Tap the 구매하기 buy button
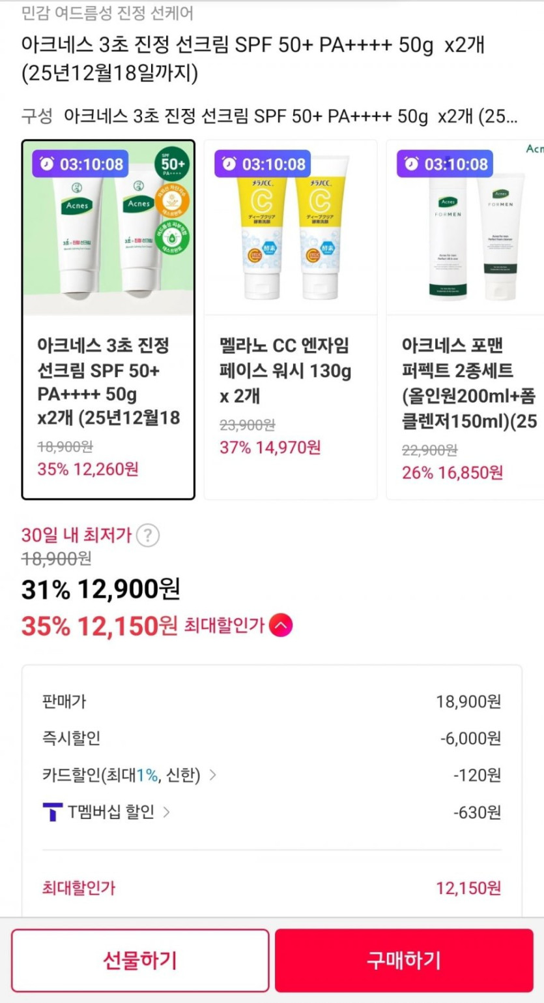 (404, 961)
